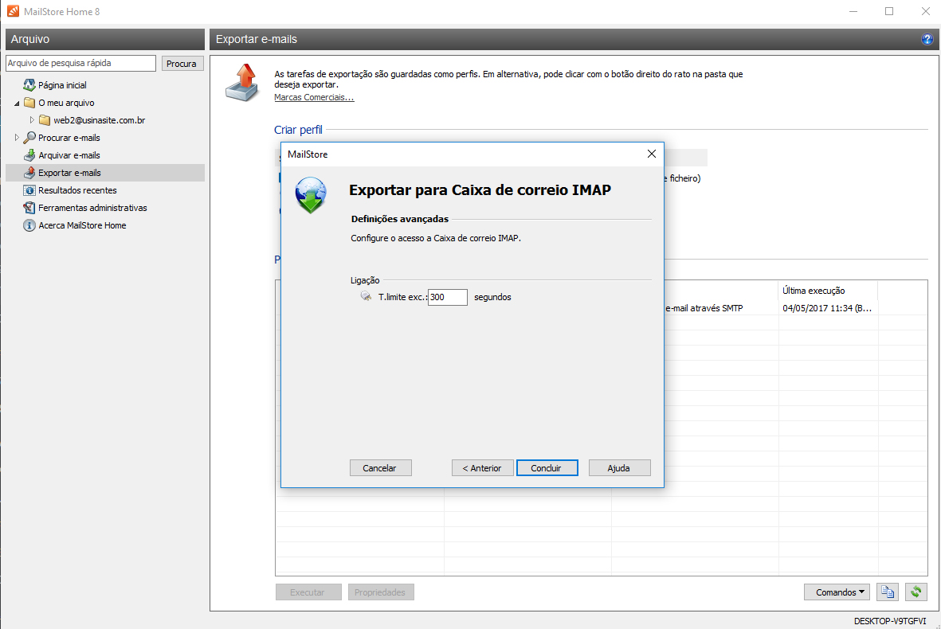Click the blue help question mark icon
Image resolution: width=941 pixels, height=629 pixels.
coord(927,39)
